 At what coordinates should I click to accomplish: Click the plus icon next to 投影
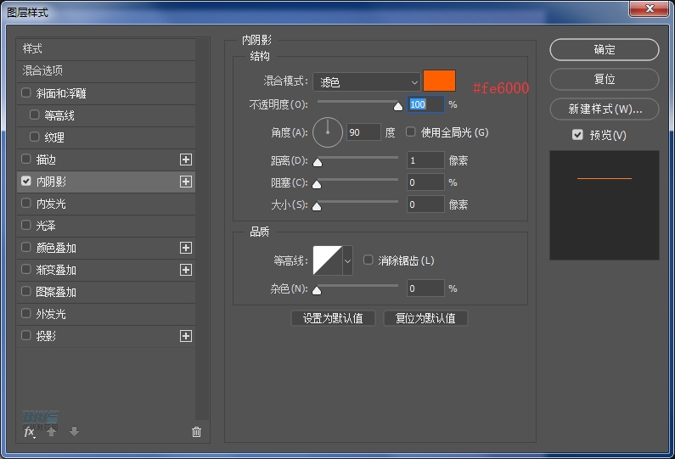(186, 336)
